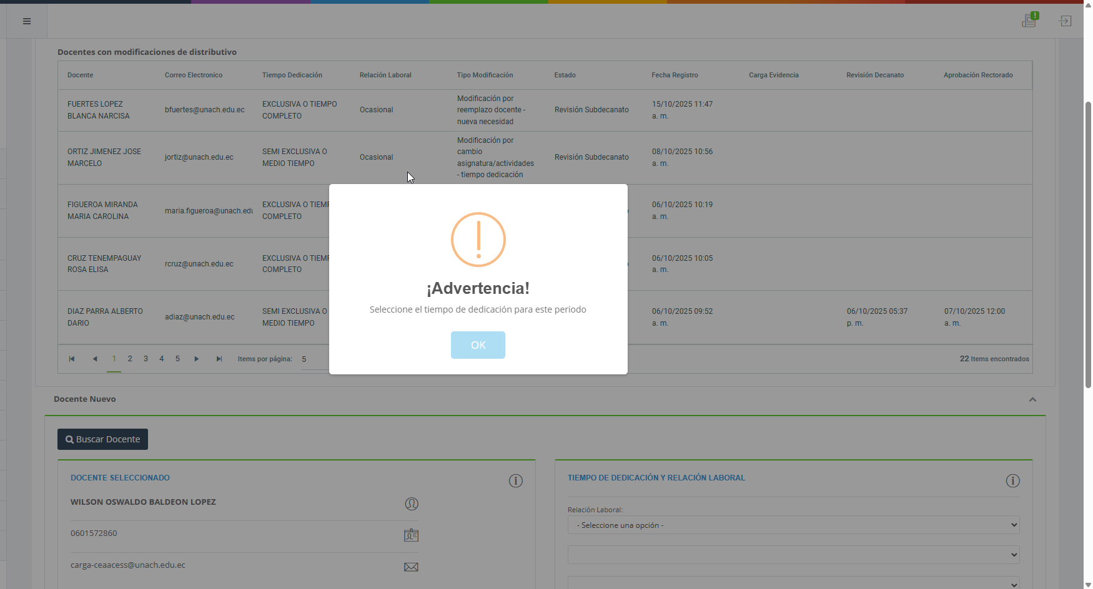This screenshot has width=1093, height=589.
Task: Click the vertical page scrollbar
Action: click(x=1088, y=243)
